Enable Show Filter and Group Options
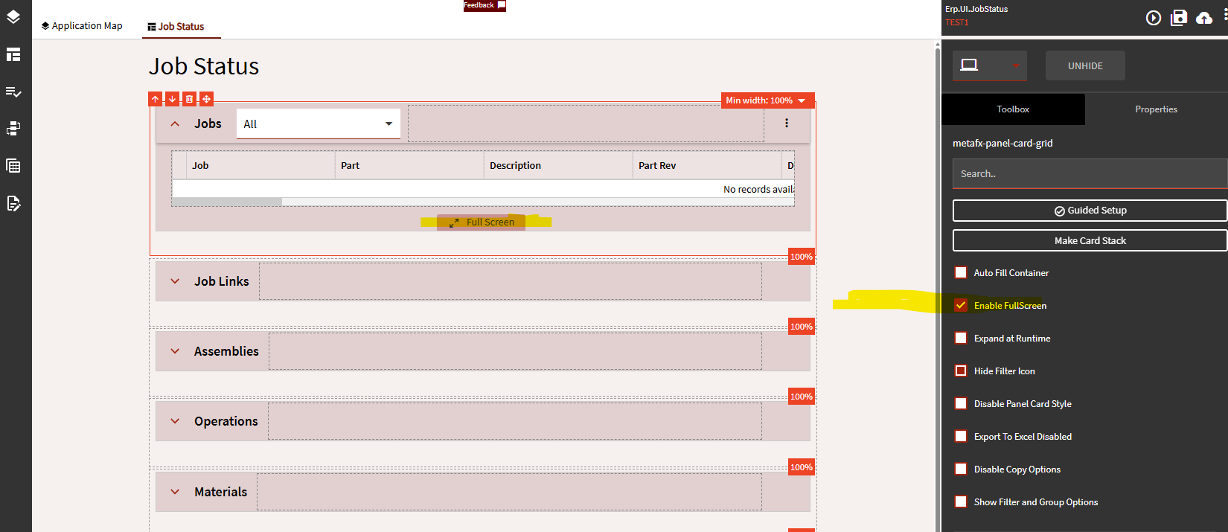The image size is (1228, 532). [961, 501]
